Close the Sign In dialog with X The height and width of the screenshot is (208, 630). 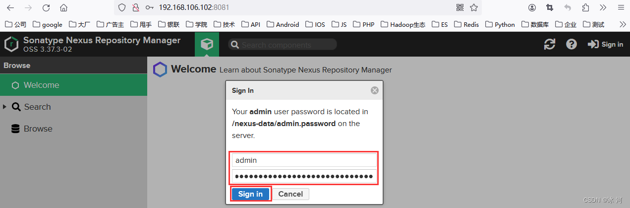pos(375,90)
